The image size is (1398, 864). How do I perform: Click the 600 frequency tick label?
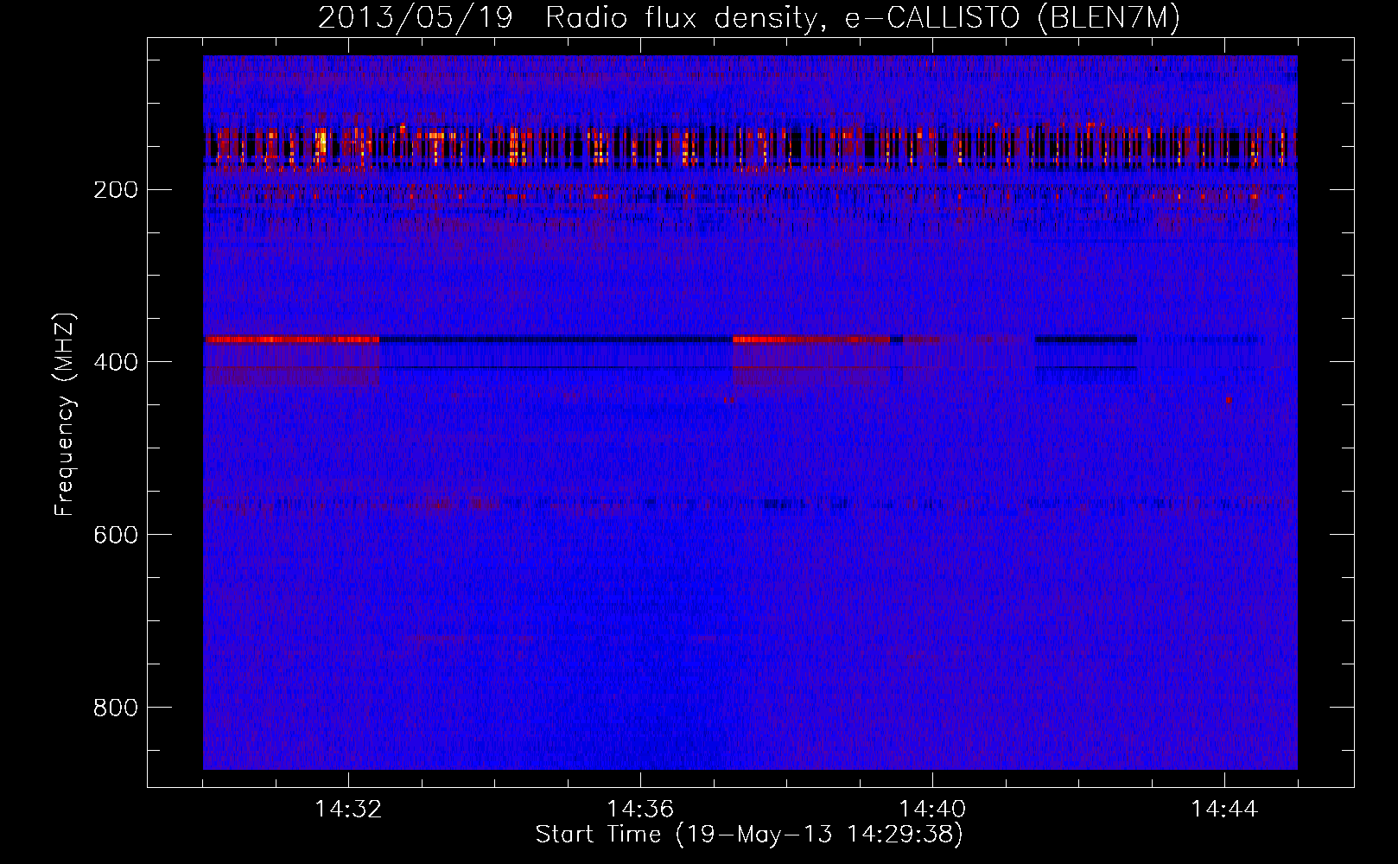[116, 535]
